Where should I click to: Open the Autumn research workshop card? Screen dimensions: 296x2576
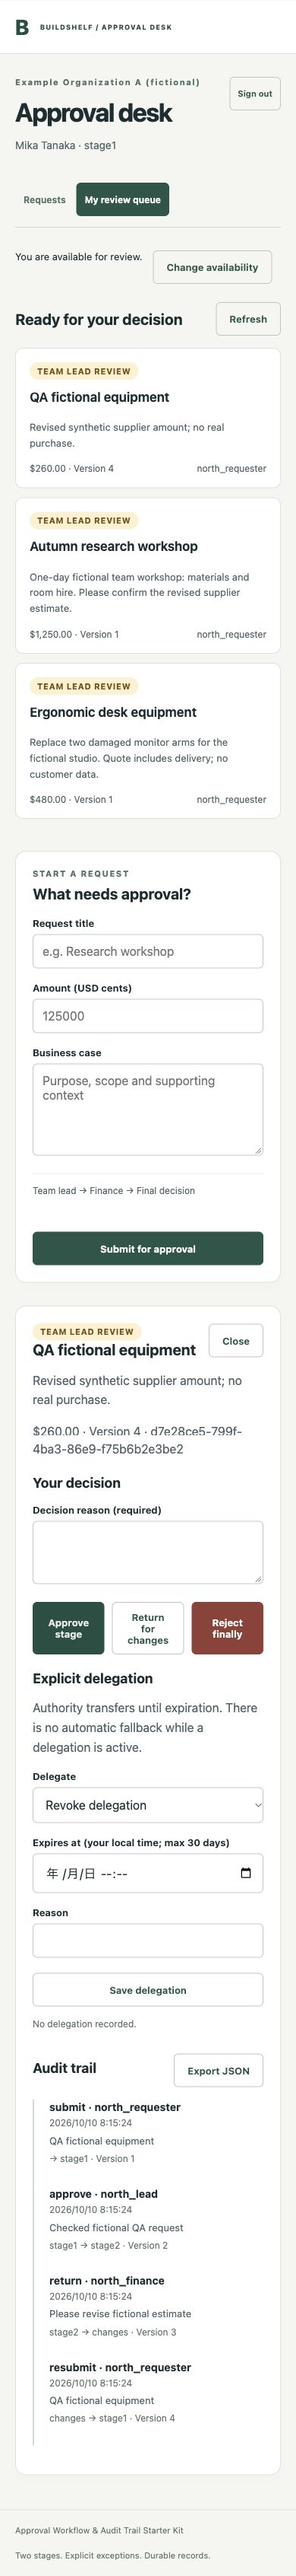(147, 575)
